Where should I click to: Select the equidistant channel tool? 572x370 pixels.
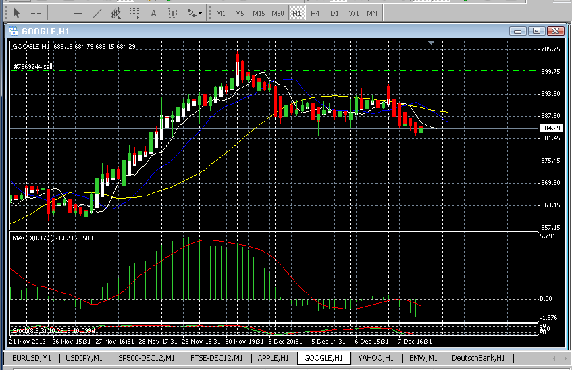tap(115, 13)
